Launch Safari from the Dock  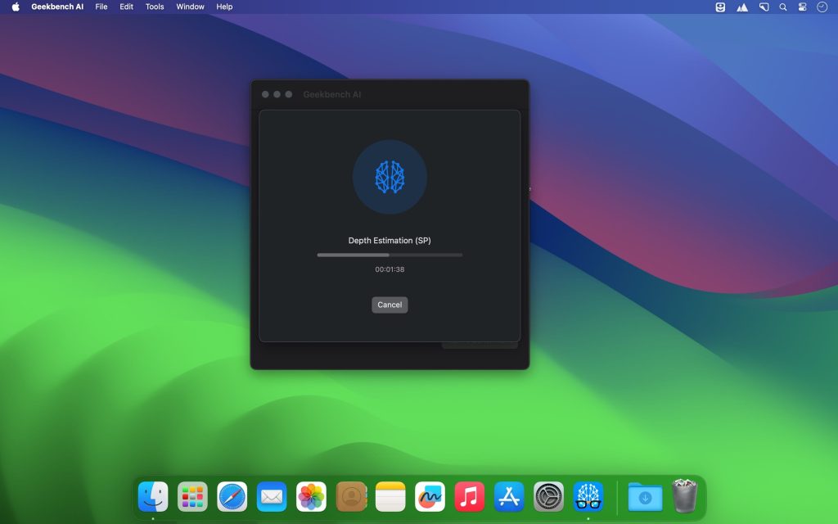click(232, 495)
